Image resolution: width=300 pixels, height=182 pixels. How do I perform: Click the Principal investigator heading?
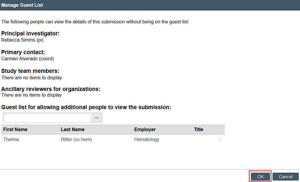[30, 34]
